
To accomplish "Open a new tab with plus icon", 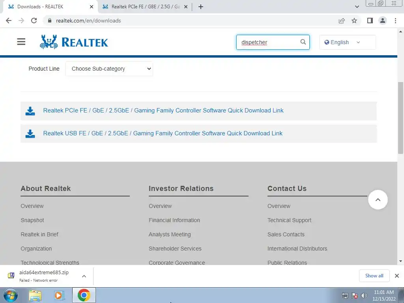I will tap(201, 7).
